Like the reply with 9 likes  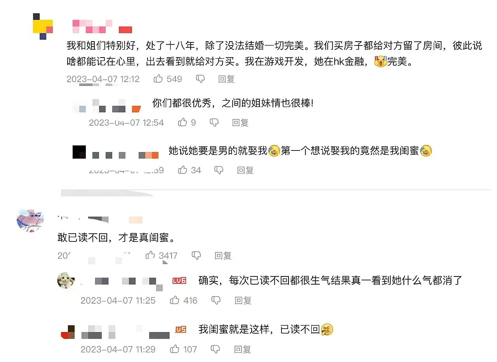point(182,122)
